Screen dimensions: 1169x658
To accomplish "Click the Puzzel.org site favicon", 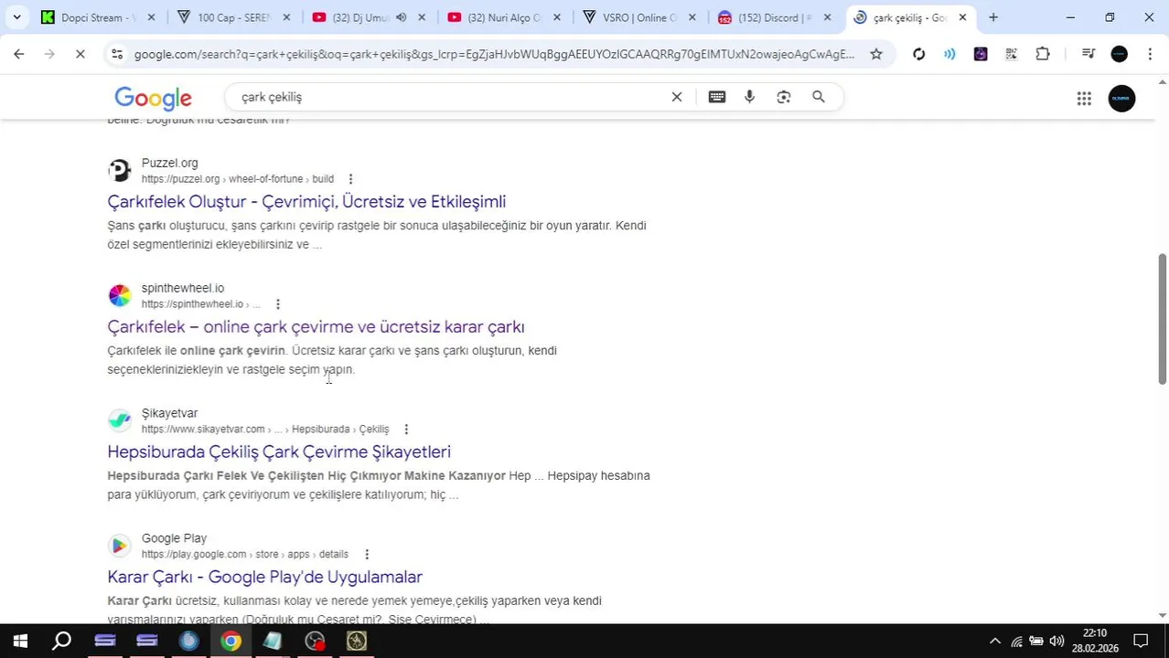I will pos(120,171).
